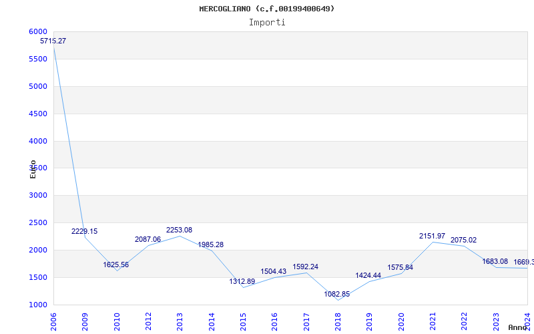Click the y-axis value 4000
534x334 pixels.
tap(38, 141)
